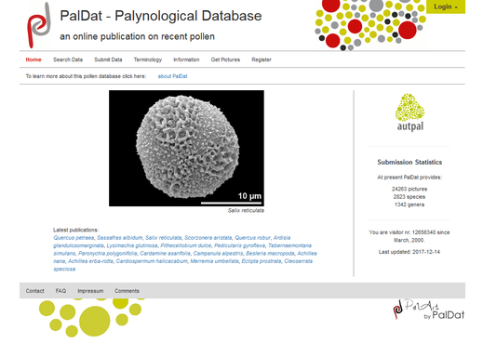
Task: Open the Campanula alpestris publication
Action: click(x=218, y=253)
